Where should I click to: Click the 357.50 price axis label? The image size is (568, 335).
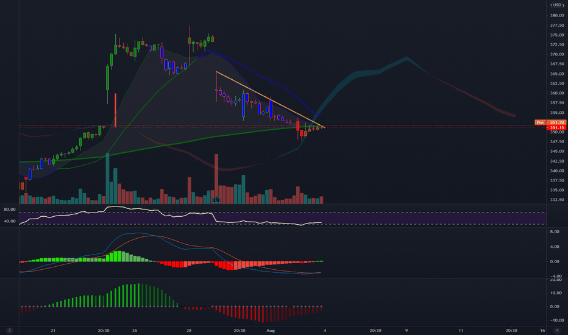pyautogui.click(x=557, y=103)
